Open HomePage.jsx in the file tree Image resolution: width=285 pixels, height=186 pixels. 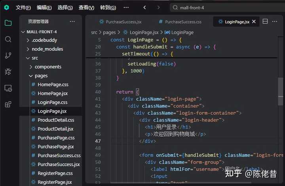(x=53, y=94)
